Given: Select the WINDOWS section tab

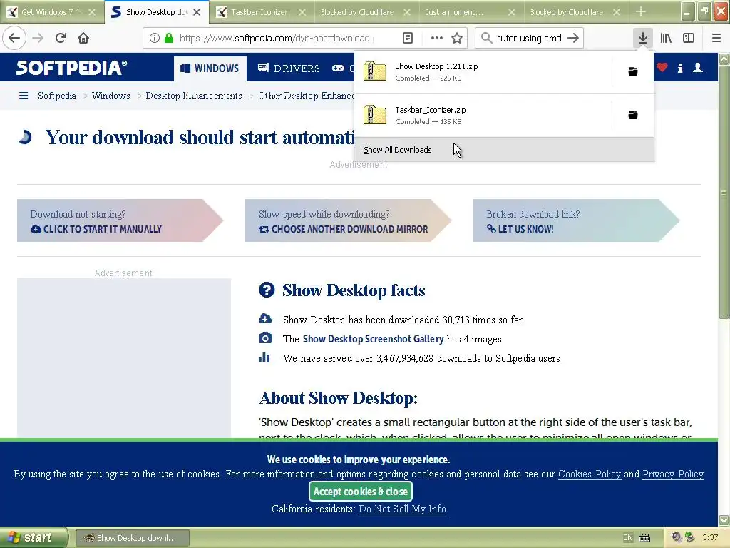Looking at the screenshot, I should (210, 68).
